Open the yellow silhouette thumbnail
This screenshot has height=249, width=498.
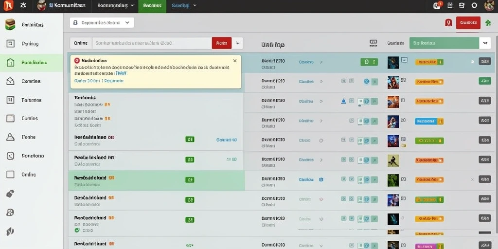393,160
